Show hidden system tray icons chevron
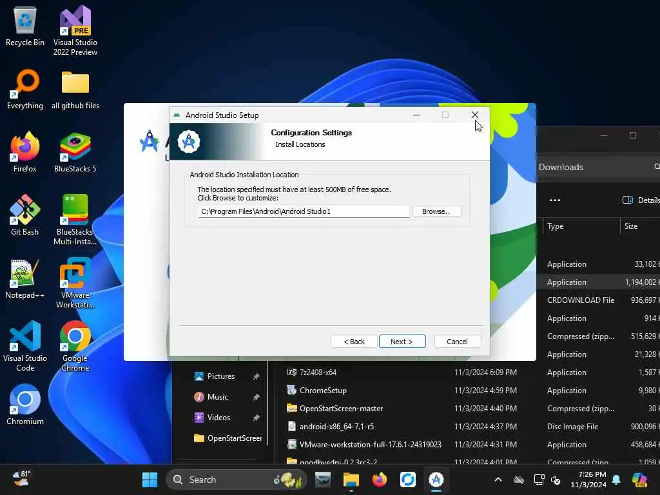The image size is (660, 495). [498, 480]
